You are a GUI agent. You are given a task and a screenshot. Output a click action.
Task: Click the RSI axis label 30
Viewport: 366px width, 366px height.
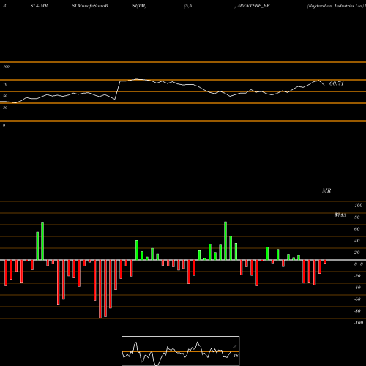coord(5,108)
